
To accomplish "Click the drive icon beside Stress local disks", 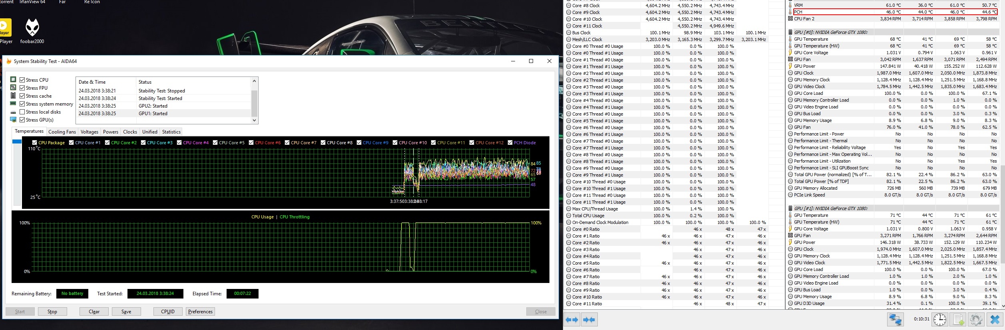I will point(13,112).
